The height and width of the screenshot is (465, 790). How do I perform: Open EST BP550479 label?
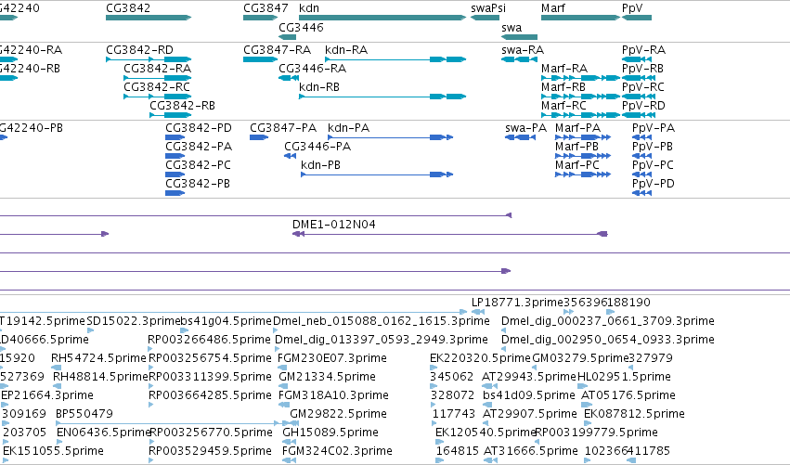[84, 414]
